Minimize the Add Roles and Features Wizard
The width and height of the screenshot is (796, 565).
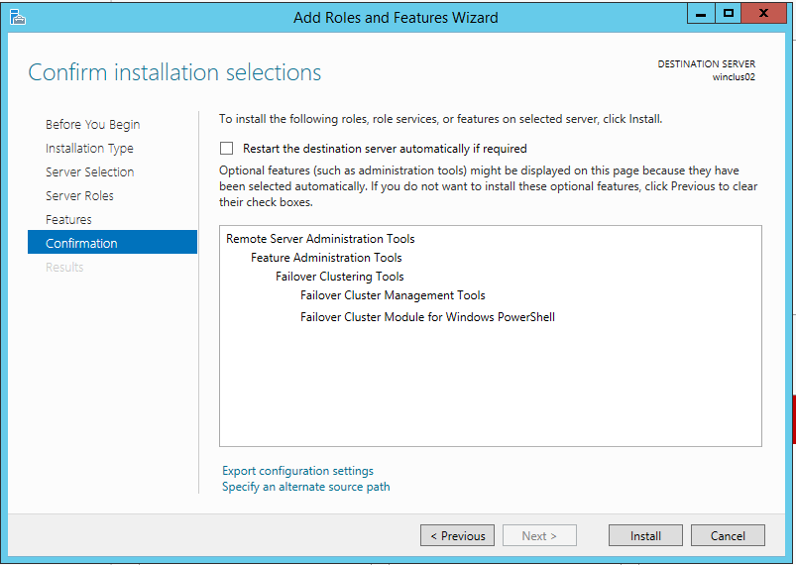pyautogui.click(x=702, y=14)
